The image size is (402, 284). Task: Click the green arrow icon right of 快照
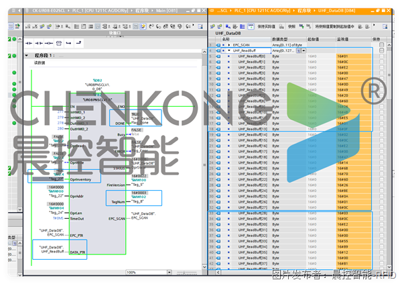click(301, 26)
